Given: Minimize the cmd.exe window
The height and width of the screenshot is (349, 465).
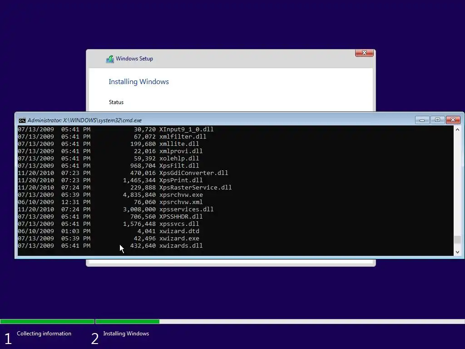Looking at the screenshot, I should click(x=422, y=120).
